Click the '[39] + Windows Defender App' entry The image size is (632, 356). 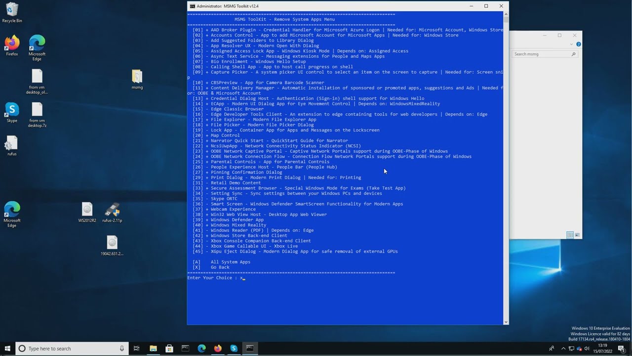[x=228, y=220]
